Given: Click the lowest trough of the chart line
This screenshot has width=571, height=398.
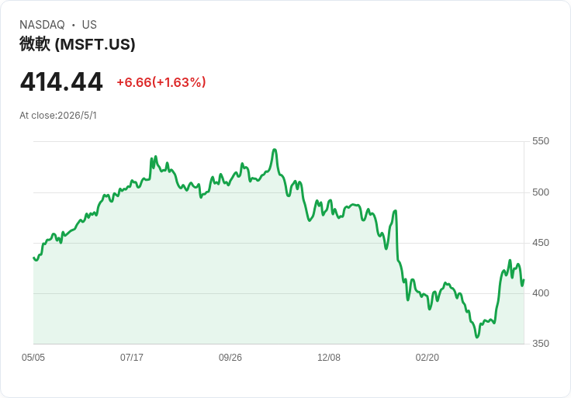Looking at the screenshot, I should [477, 337].
